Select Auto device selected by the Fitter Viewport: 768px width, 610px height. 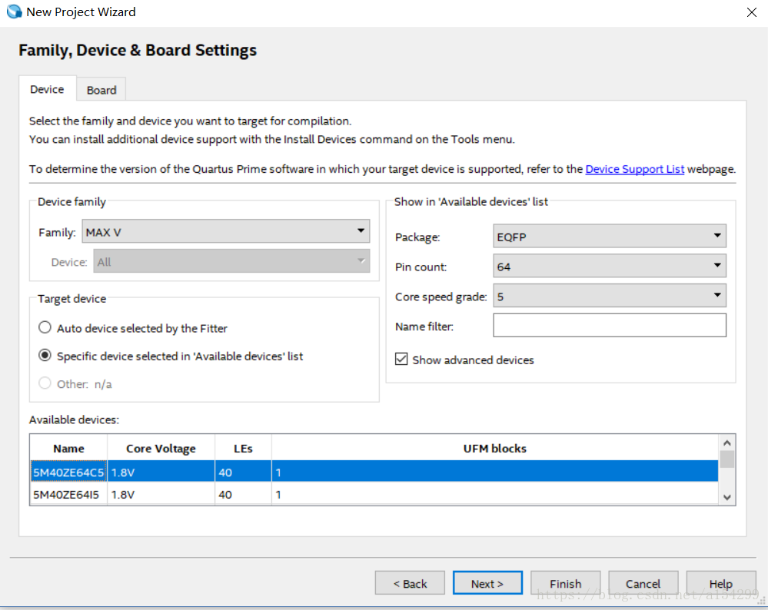pyautogui.click(x=45, y=328)
